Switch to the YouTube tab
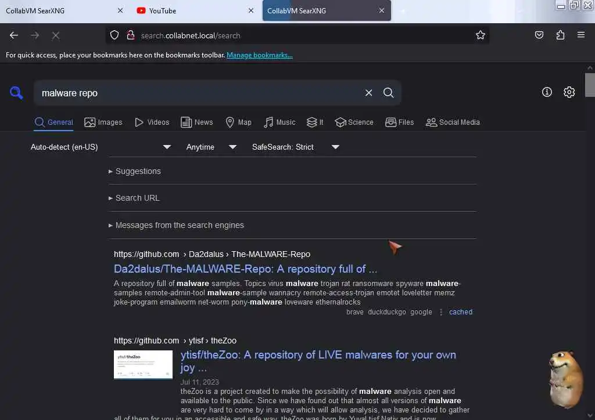 (x=194, y=10)
